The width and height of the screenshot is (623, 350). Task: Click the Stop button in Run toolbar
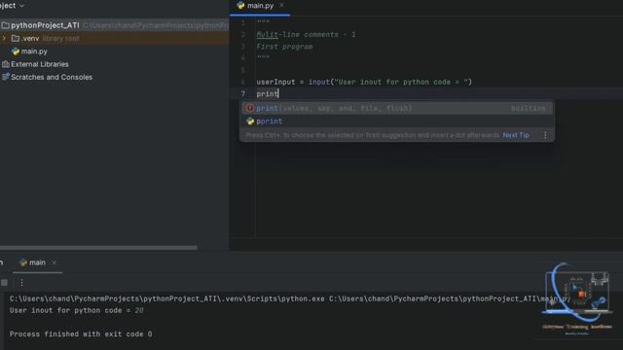(x=4, y=283)
